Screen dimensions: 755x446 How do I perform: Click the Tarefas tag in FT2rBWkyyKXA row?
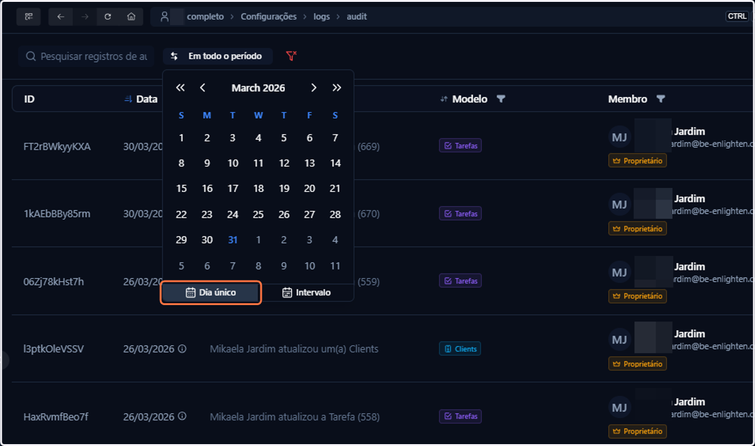(460, 146)
